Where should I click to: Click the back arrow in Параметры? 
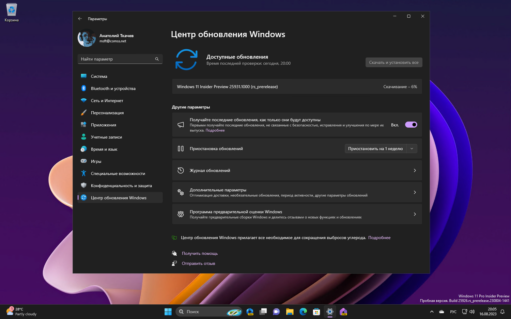(x=80, y=19)
